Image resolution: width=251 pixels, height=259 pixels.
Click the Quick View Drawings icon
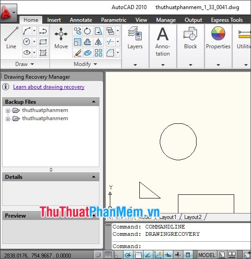tap(231, 255)
